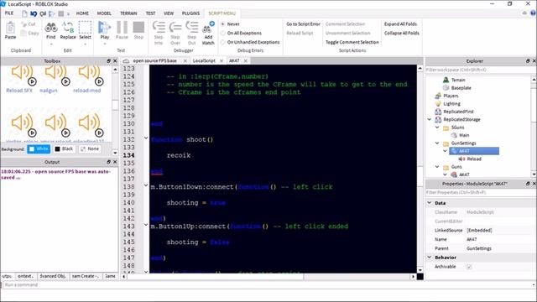The width and height of the screenshot is (537, 302).
Task: Fold the shoot function at line 132
Action: point(146,138)
